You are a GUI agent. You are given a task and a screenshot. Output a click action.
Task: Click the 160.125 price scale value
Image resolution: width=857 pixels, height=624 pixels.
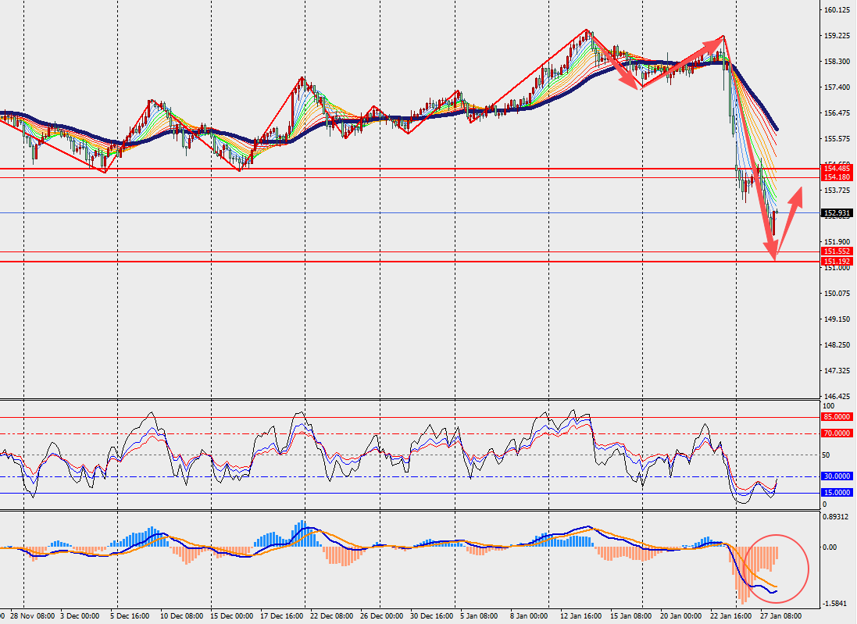(x=837, y=10)
